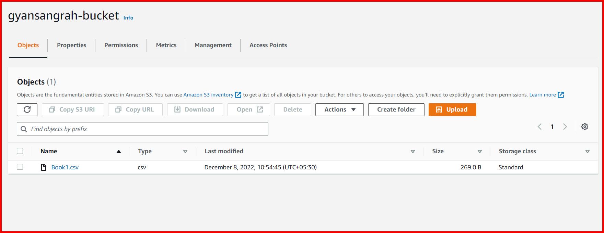Image resolution: width=604 pixels, height=233 pixels.
Task: Click the Delete button
Action: point(293,109)
